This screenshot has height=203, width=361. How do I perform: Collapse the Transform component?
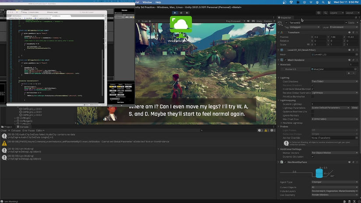point(279,32)
